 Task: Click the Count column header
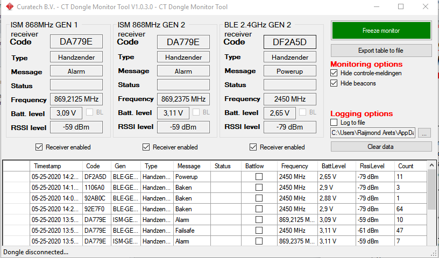tap(406, 166)
